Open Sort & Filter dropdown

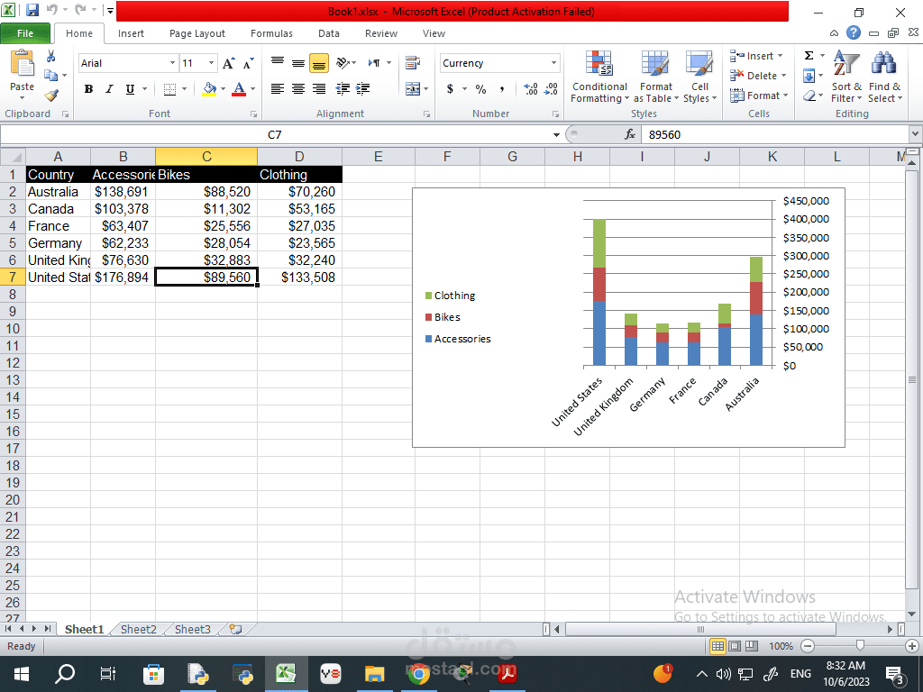click(x=846, y=77)
